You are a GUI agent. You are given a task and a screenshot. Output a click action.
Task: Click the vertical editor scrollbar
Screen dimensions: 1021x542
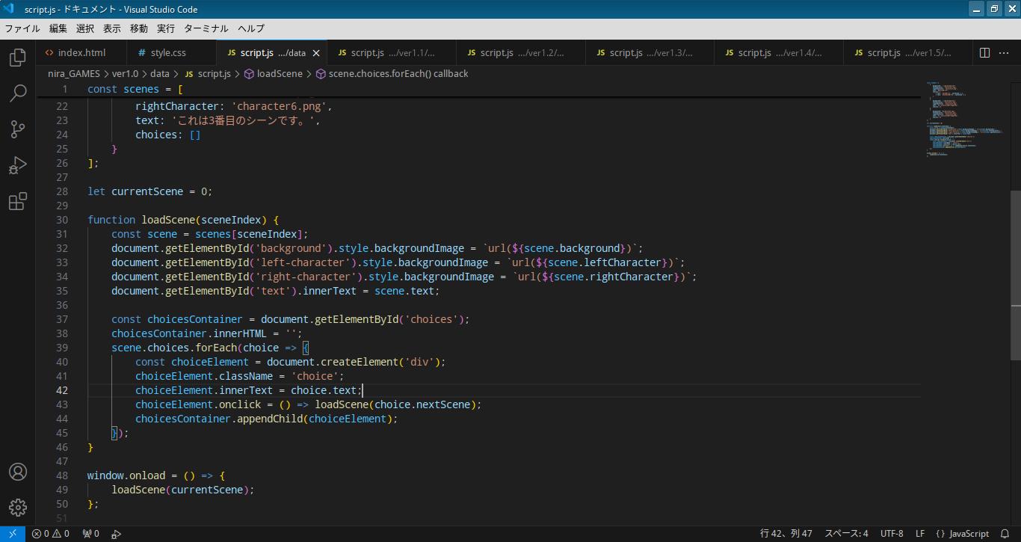[1016, 254]
